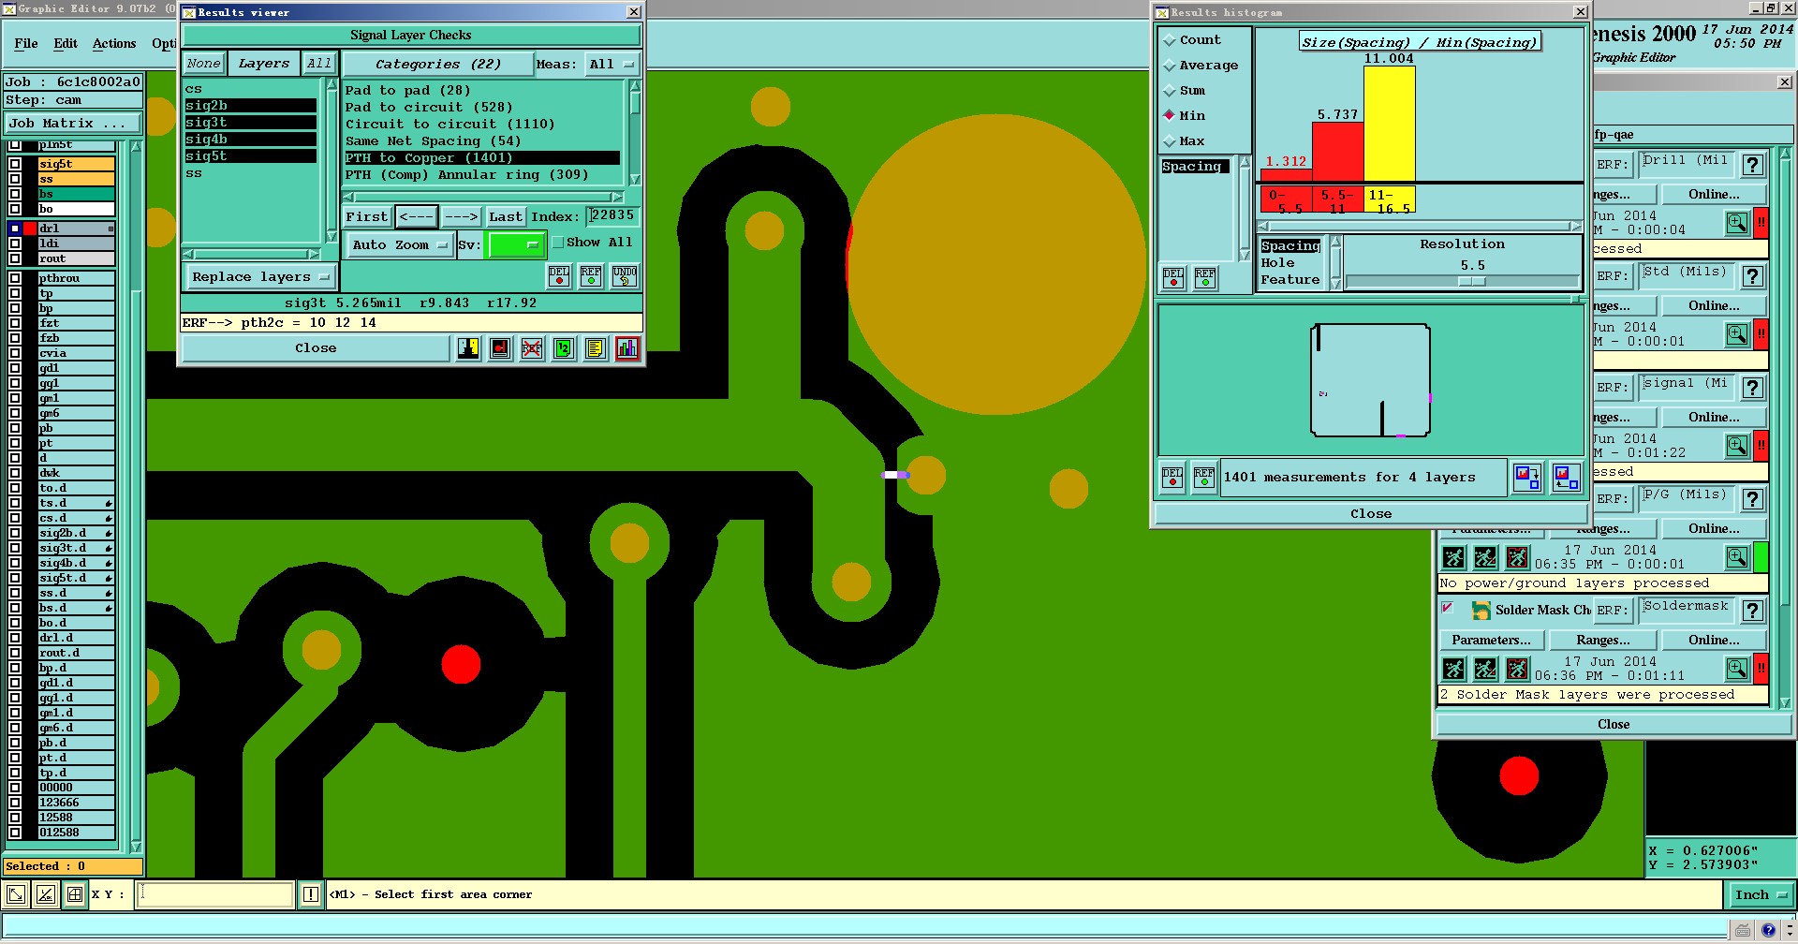Click UNDO icon in Results viewer
This screenshot has height=944, width=1798.
(625, 276)
